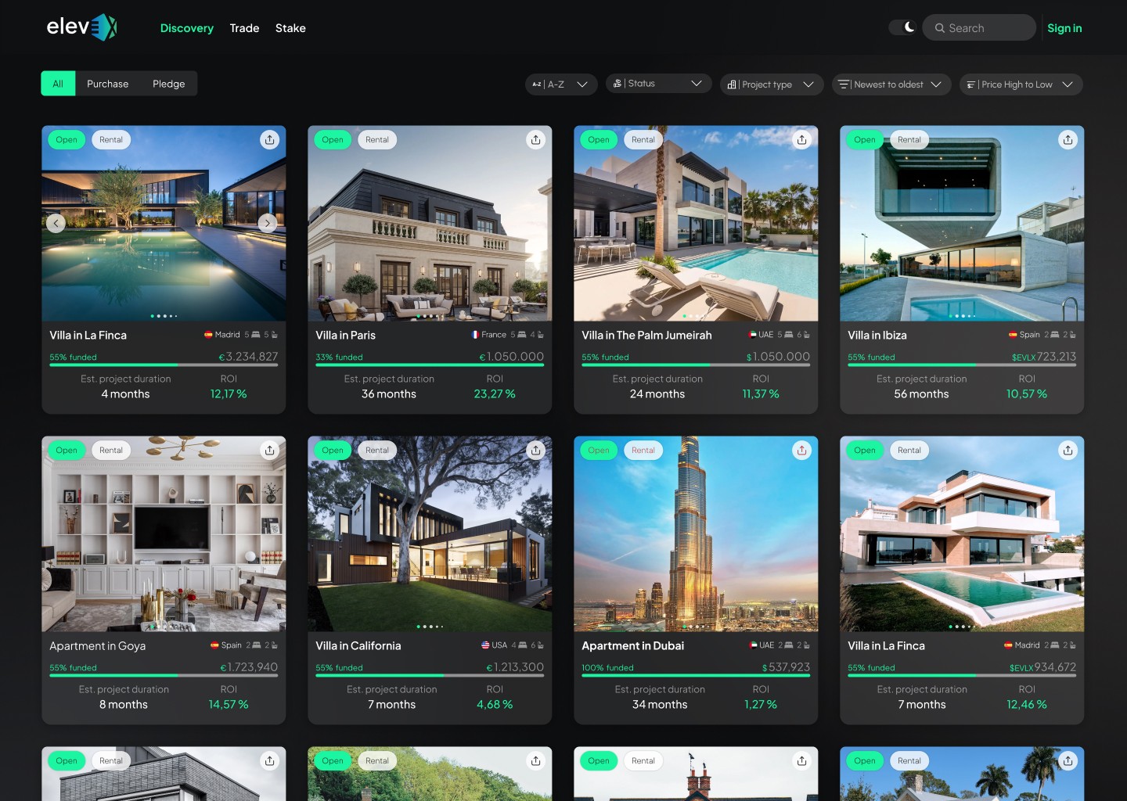
Task: Click the 4,68 % ROI value
Action: click(495, 704)
